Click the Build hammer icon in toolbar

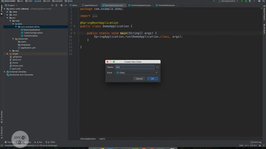[x=214, y=1]
